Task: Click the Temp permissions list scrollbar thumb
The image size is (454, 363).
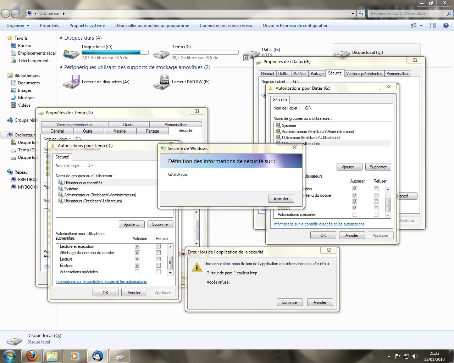Action: [170, 262]
